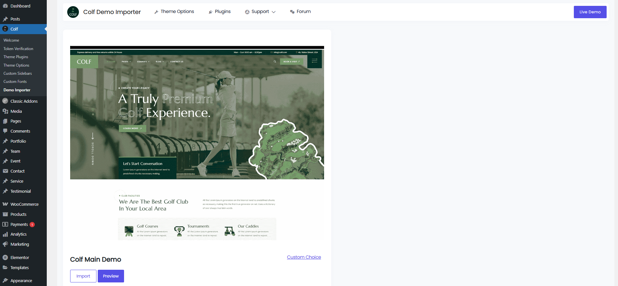Image resolution: width=618 pixels, height=286 pixels.
Task: Click the Colf menu avatar icon
Action: point(5,29)
